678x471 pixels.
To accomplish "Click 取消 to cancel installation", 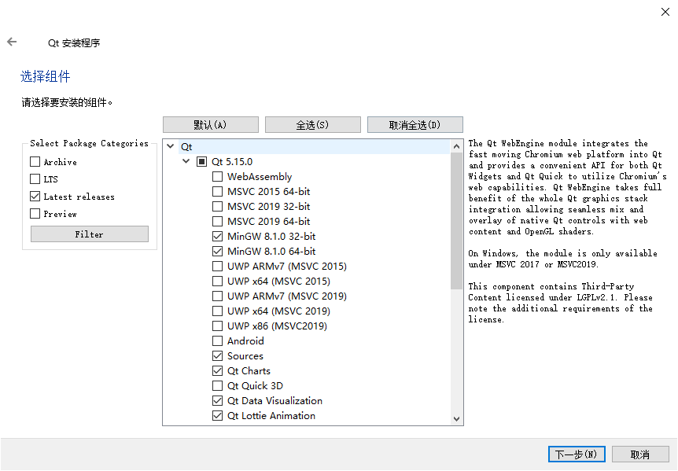I will click(640, 454).
